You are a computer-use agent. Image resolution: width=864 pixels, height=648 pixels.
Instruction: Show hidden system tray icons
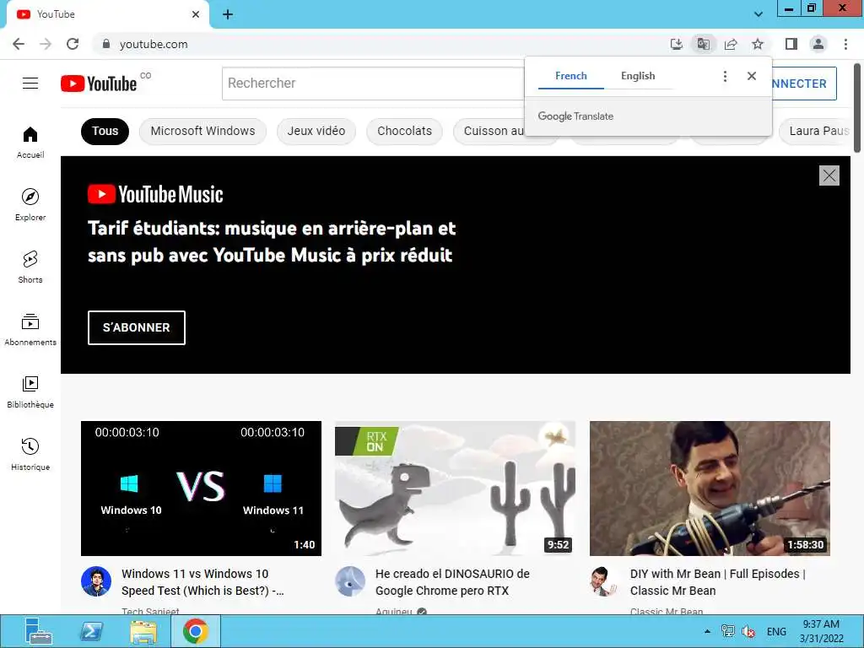(x=708, y=631)
